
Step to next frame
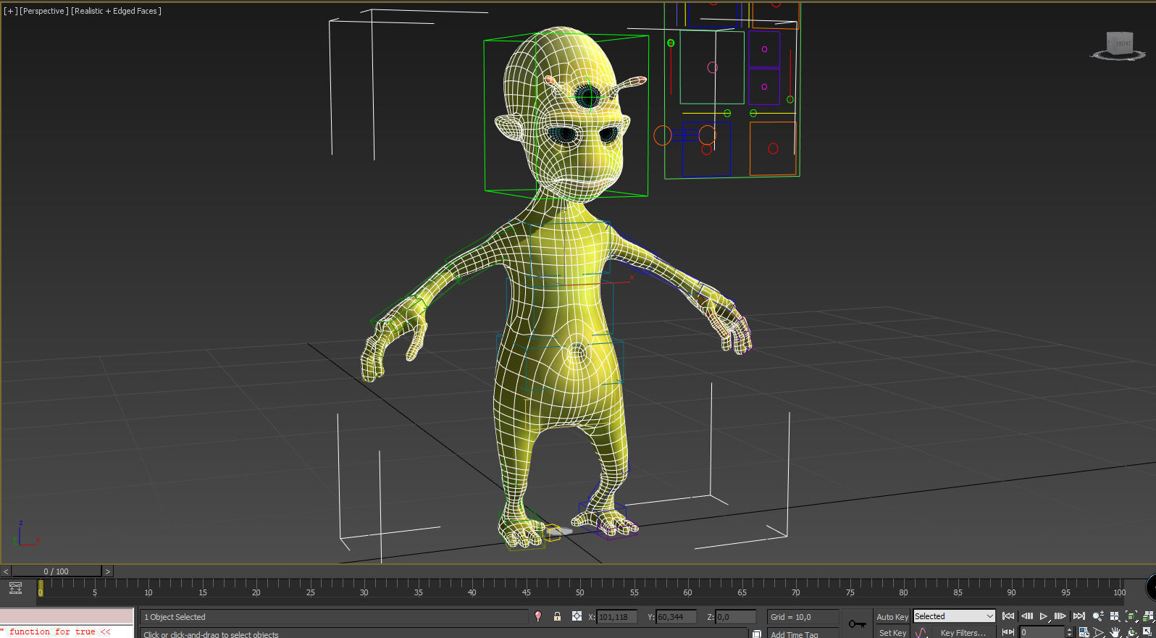1060,616
